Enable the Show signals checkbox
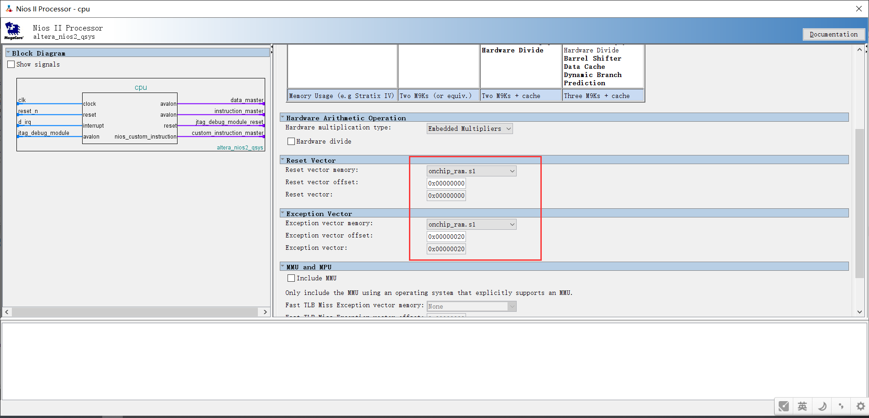This screenshot has height=418, width=869. [11, 65]
